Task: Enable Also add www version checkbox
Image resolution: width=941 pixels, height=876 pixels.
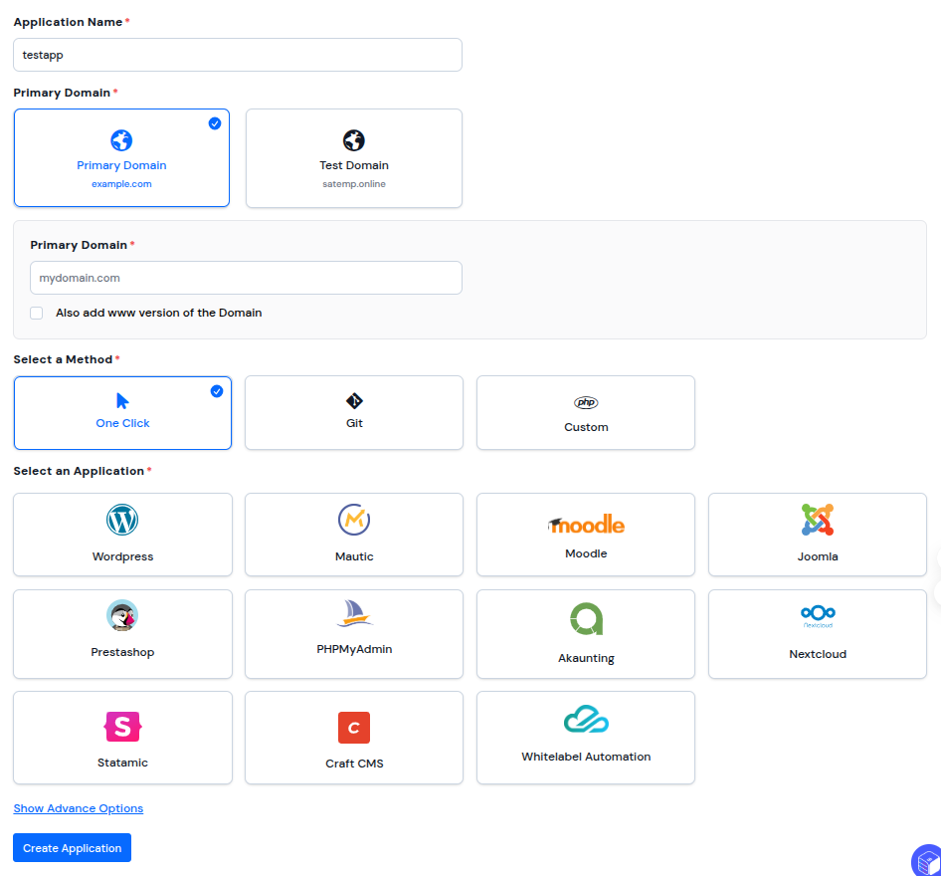Action: click(x=37, y=313)
